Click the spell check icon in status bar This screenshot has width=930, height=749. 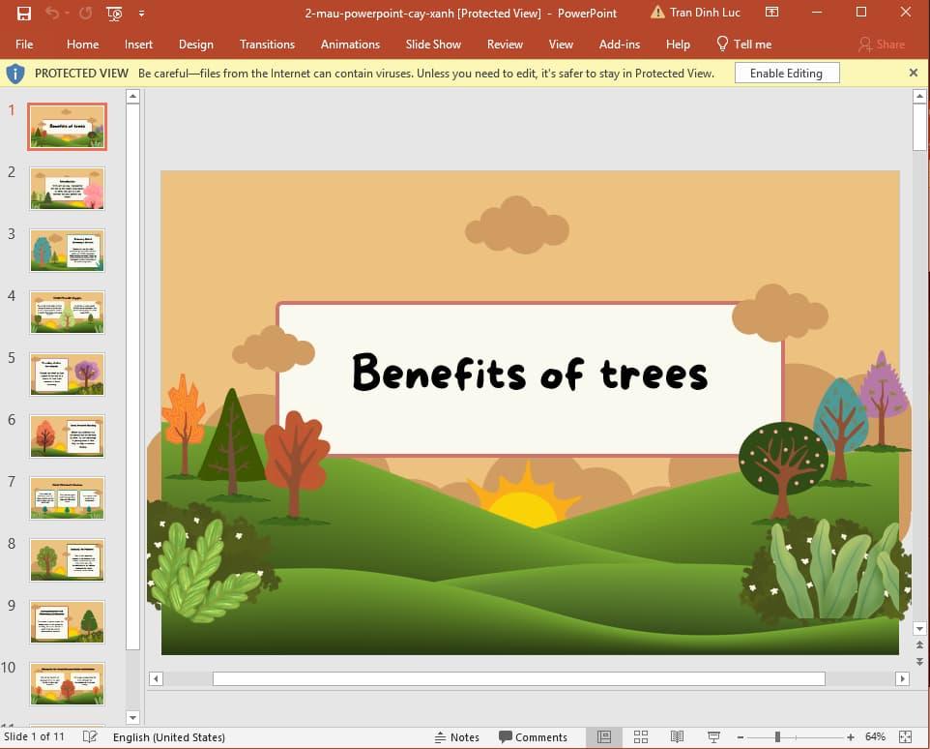(x=89, y=736)
